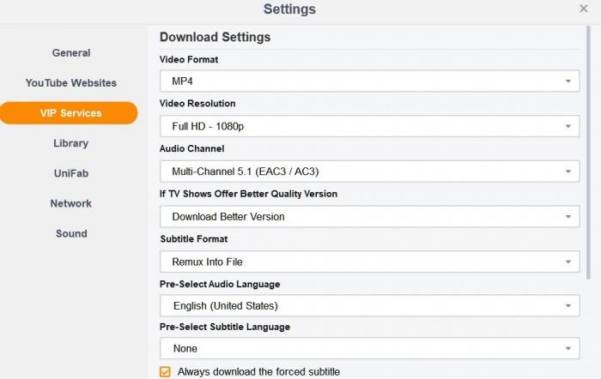Image resolution: width=601 pixels, height=379 pixels.
Task: Open the Video Resolution dropdown
Action: [x=369, y=127]
